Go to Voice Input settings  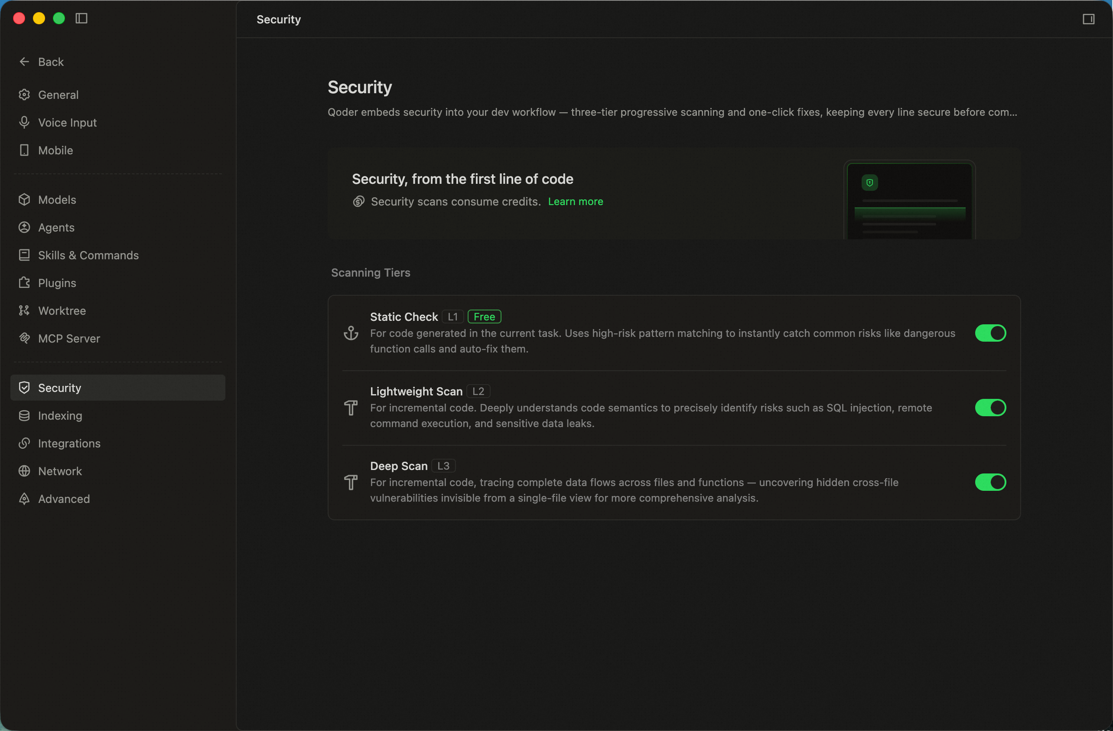(118, 123)
